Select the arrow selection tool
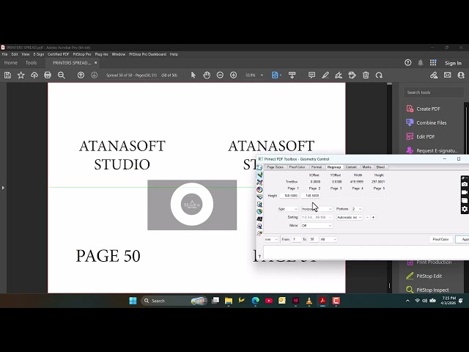Screen dimensions: 469x352 click(193, 75)
